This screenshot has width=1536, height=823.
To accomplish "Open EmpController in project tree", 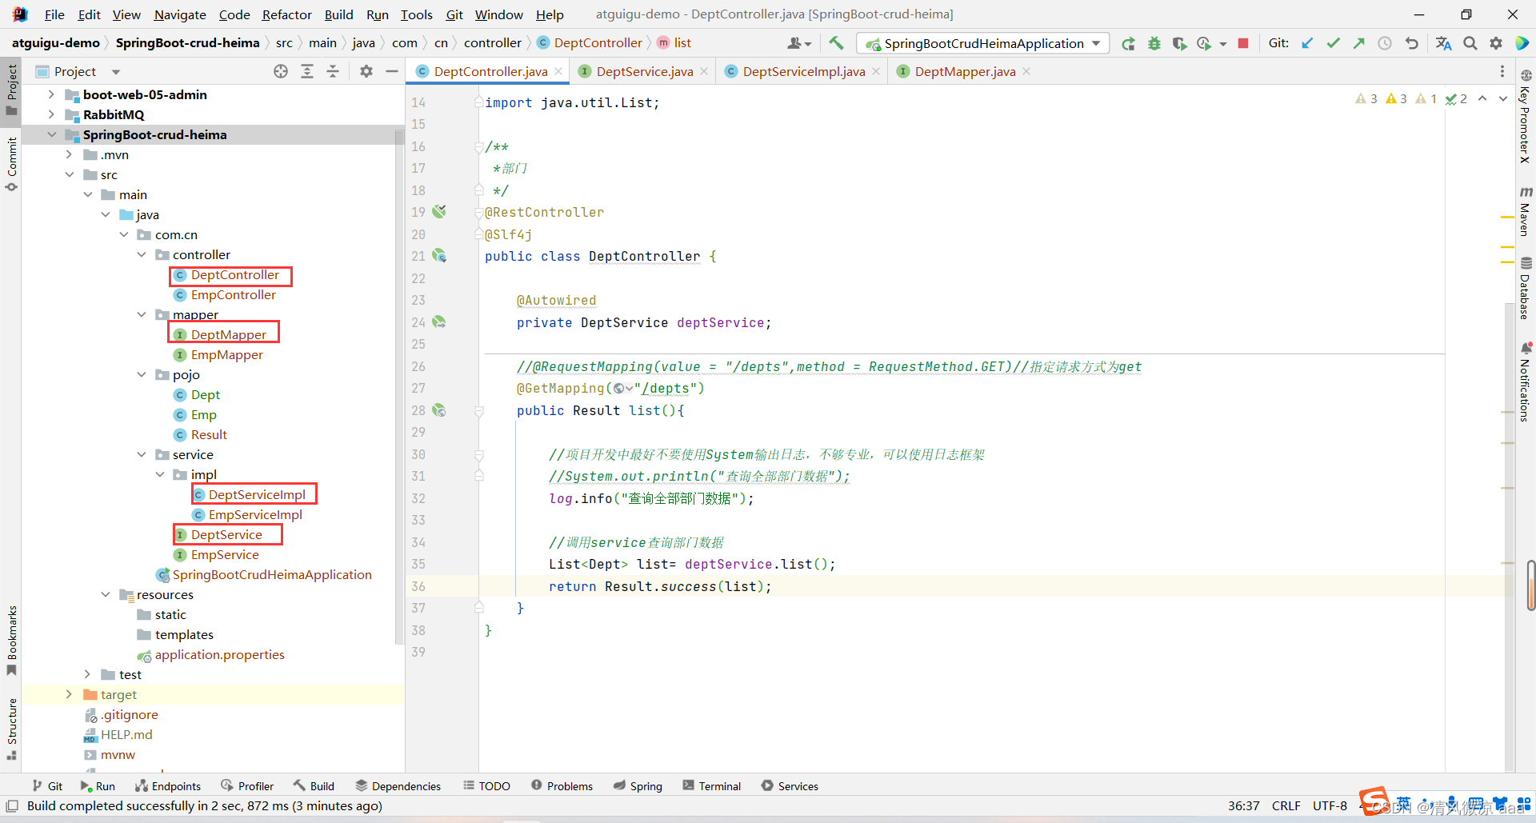I will coord(233,294).
